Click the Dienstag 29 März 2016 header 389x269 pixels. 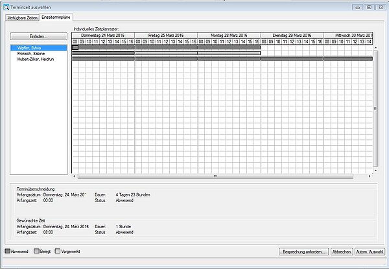click(292, 34)
